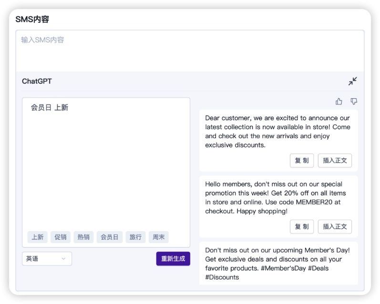
Task: Click the chevron arrow in the language selector
Action: point(63,259)
